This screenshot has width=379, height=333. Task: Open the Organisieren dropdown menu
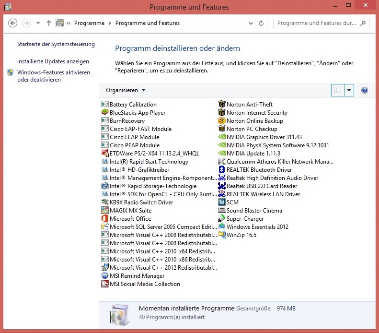pyautogui.click(x=126, y=90)
